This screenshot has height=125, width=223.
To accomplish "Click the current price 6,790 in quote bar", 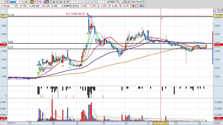I will point(4,6).
